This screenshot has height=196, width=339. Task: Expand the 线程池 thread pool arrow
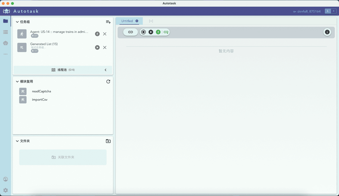105,70
